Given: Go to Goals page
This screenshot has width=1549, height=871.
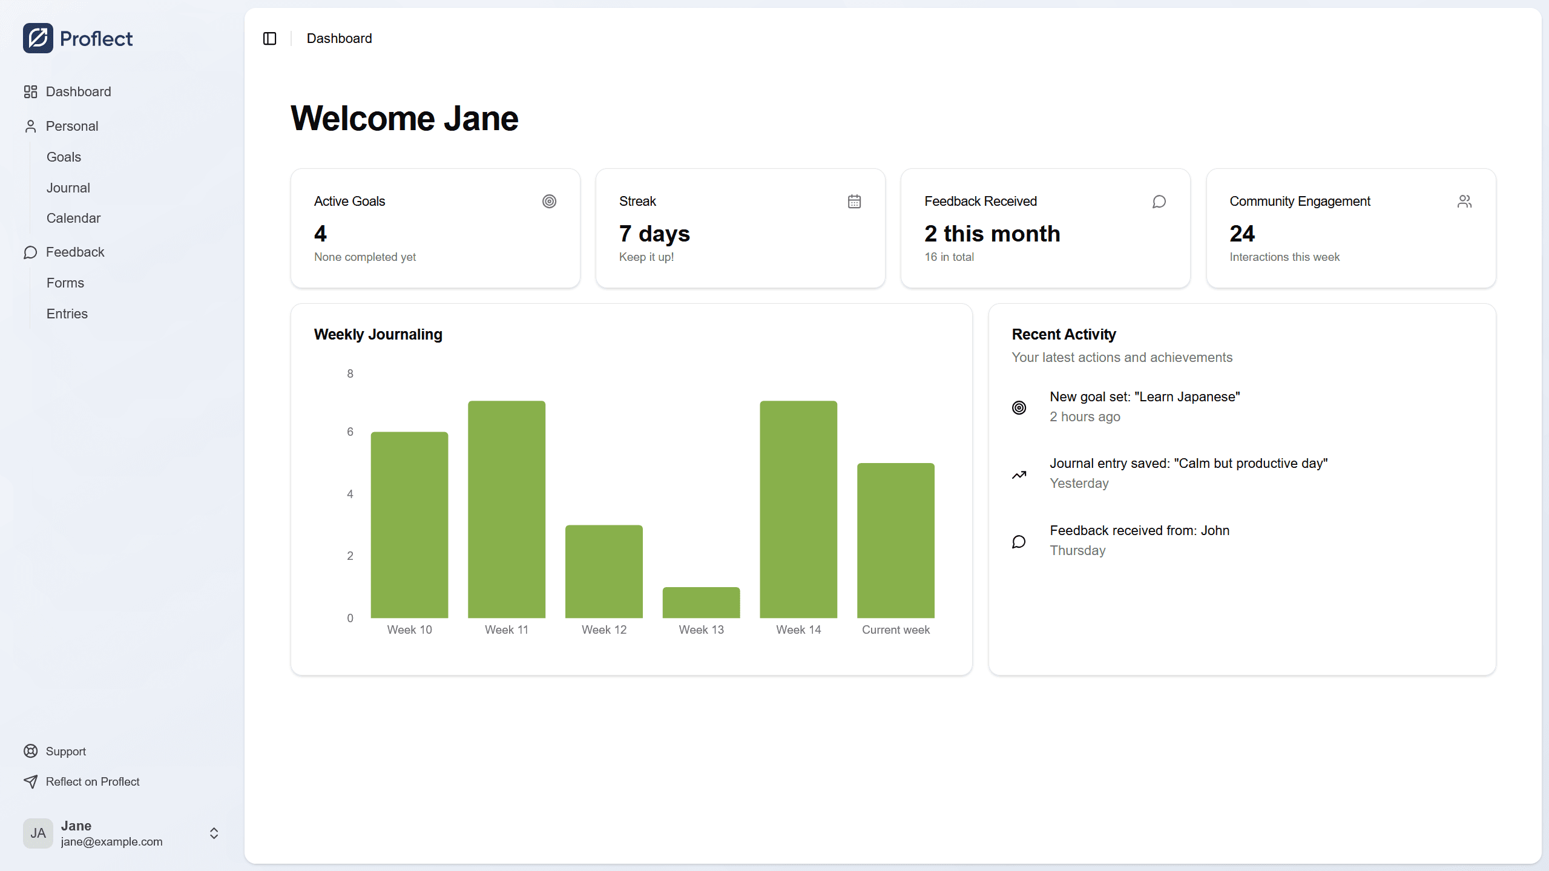Looking at the screenshot, I should pos(64,157).
